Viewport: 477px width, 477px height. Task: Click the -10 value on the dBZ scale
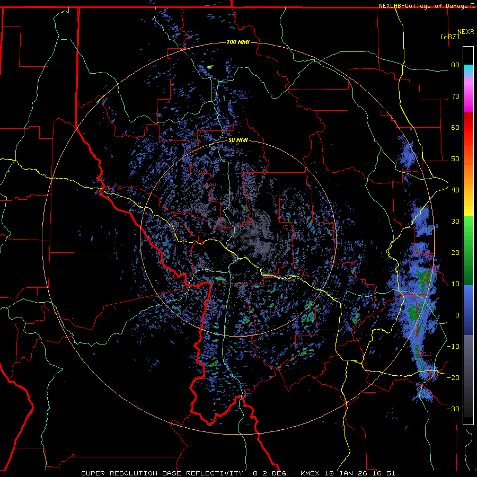tap(453, 347)
